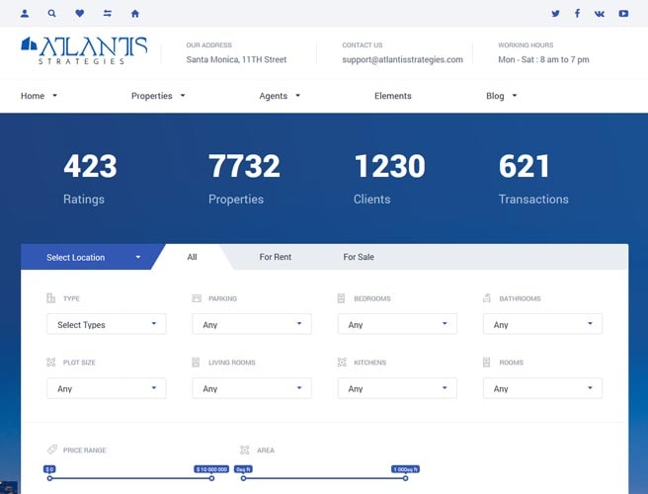The image size is (648, 494).
Task: Open the Twitter profile icon
Action: click(555, 14)
